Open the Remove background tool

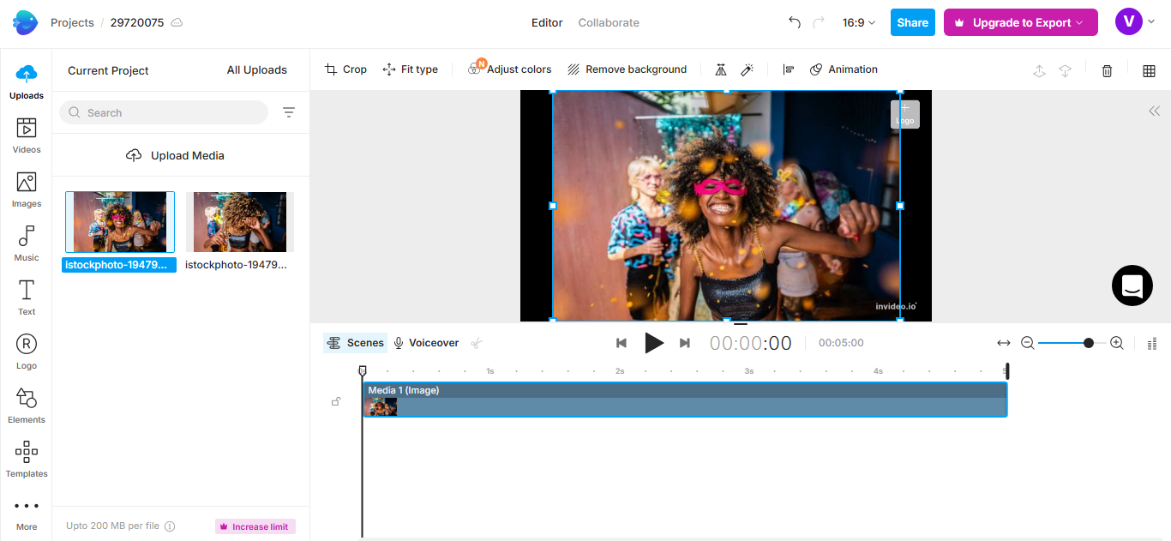point(627,69)
